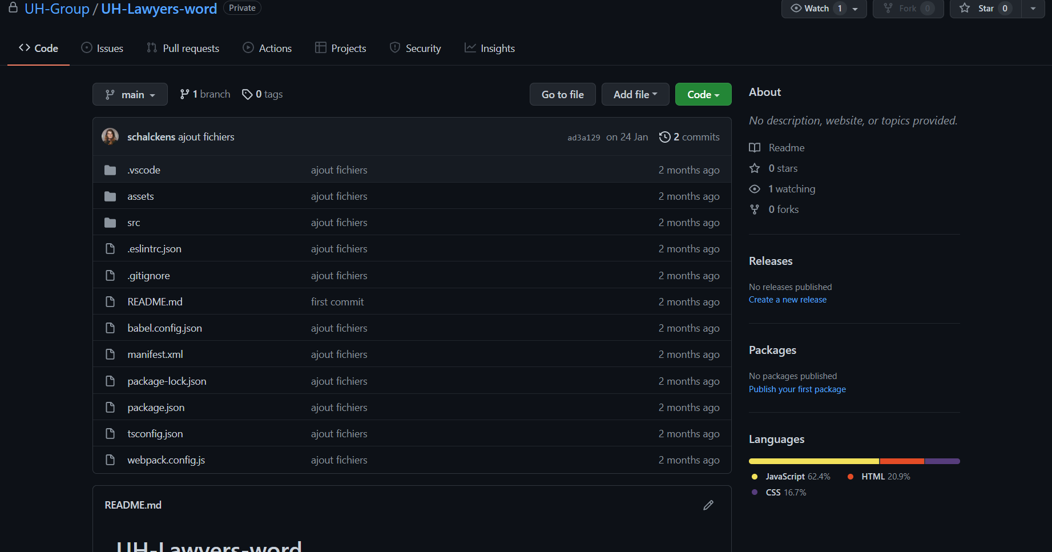This screenshot has width=1052, height=552.
Task: Open the webpack.config.js file
Action: tap(166, 460)
